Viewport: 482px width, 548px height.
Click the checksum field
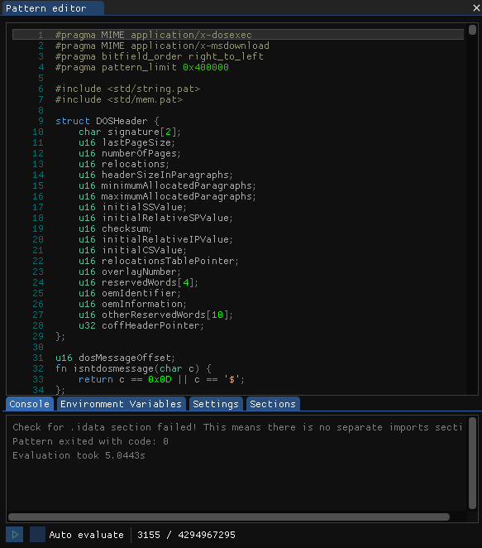tap(115, 228)
